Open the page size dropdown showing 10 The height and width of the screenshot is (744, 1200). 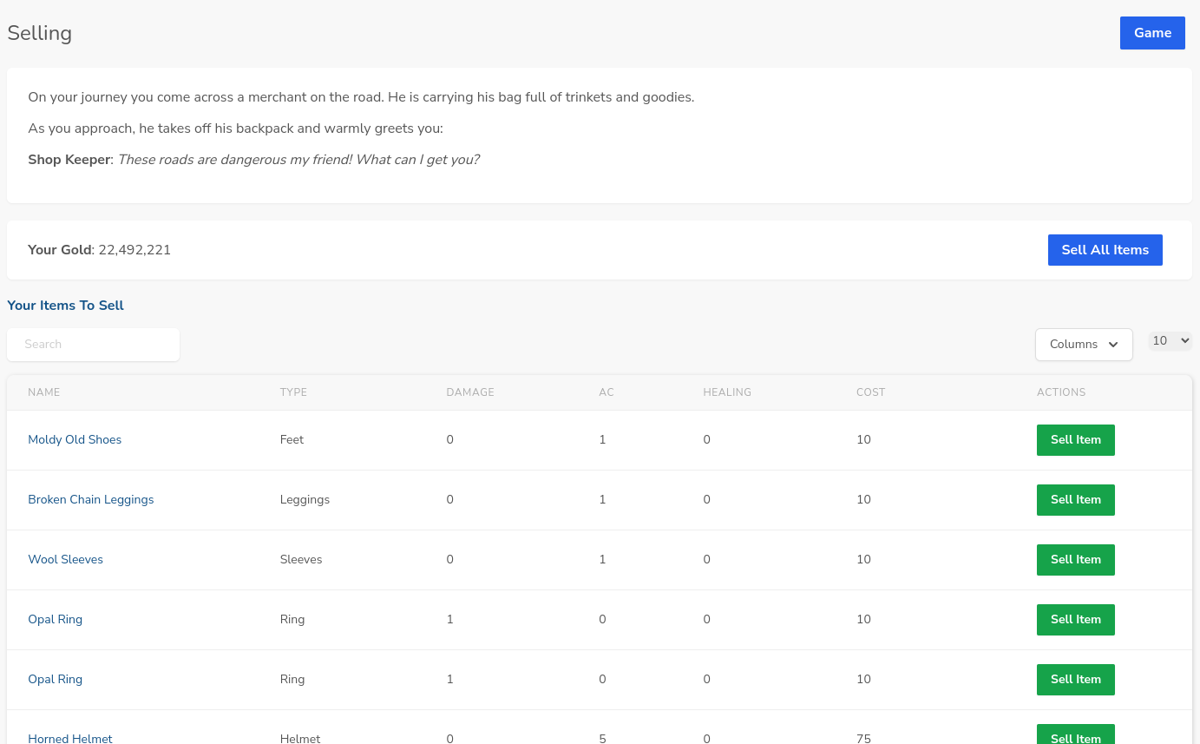coord(1170,341)
